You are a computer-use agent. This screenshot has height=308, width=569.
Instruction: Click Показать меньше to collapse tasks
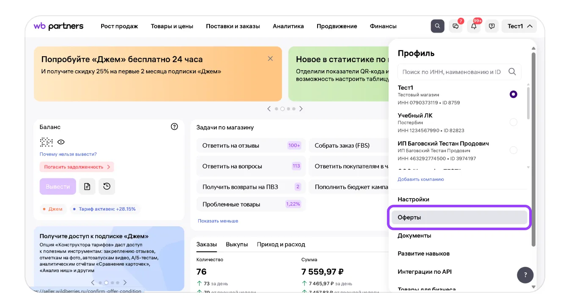coord(218,221)
